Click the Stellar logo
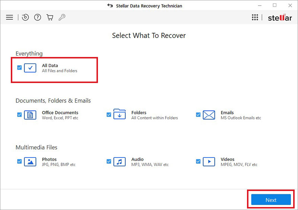Image resolution: width=298 pixels, height=210 pixels. coord(280,17)
